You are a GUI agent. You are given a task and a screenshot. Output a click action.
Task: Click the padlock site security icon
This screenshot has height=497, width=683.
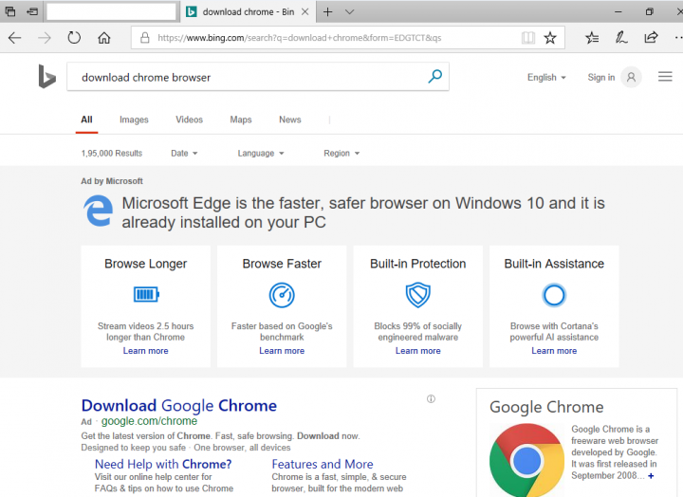[144, 38]
